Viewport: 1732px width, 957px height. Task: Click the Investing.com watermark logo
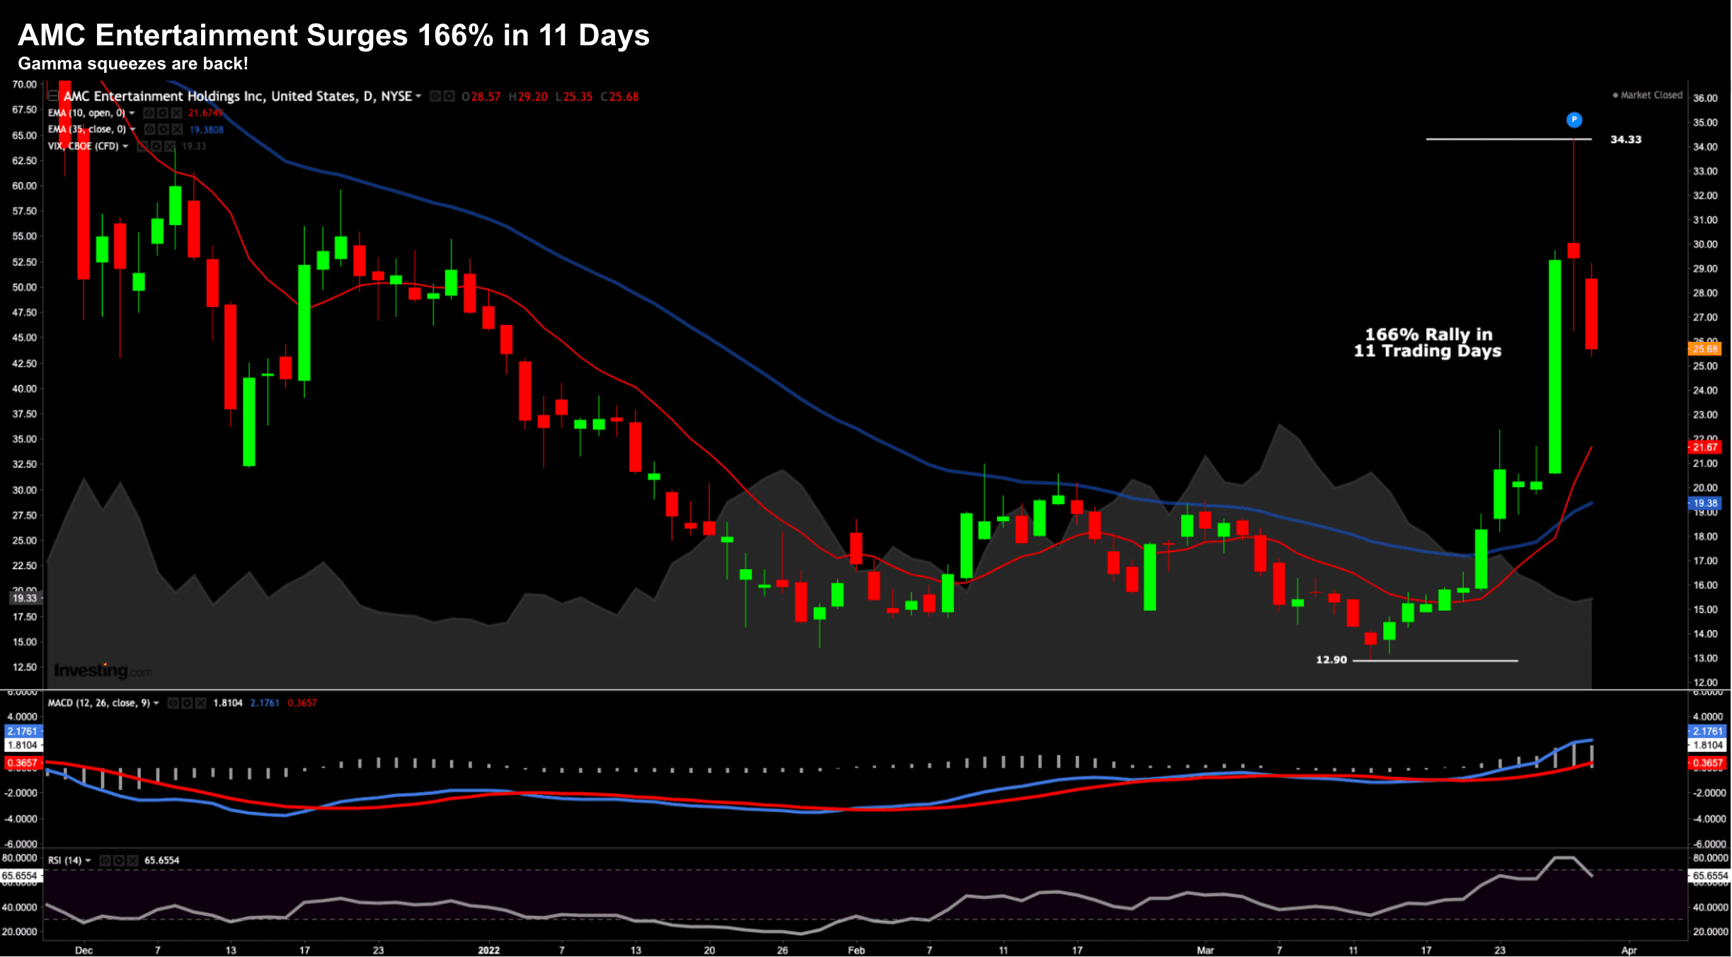[103, 670]
